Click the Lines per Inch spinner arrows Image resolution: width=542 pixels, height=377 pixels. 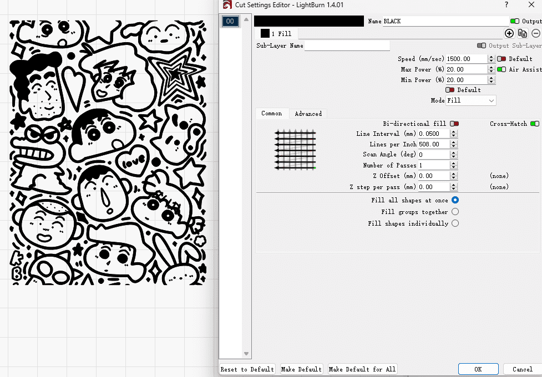454,144
